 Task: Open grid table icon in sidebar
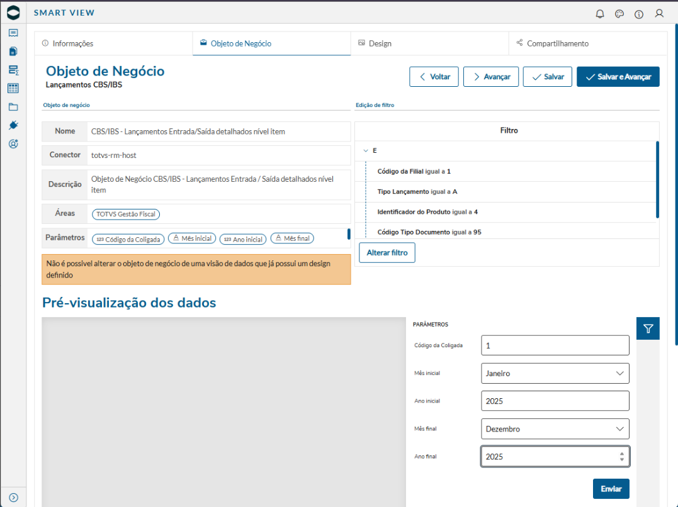click(x=13, y=89)
